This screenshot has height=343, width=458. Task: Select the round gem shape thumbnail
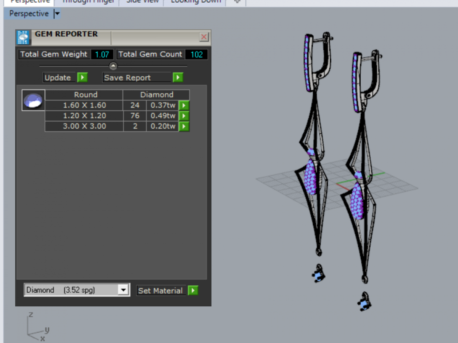click(33, 100)
